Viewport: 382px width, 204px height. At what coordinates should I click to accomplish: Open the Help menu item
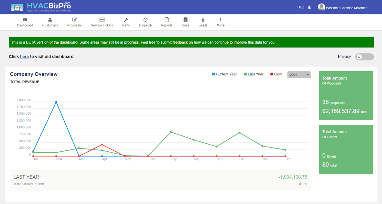point(301,7)
